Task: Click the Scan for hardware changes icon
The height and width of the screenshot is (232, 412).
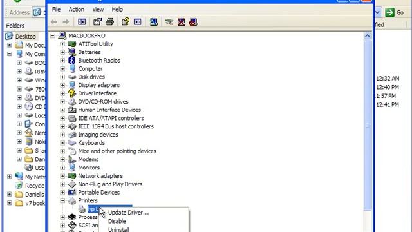Action: coord(153,22)
